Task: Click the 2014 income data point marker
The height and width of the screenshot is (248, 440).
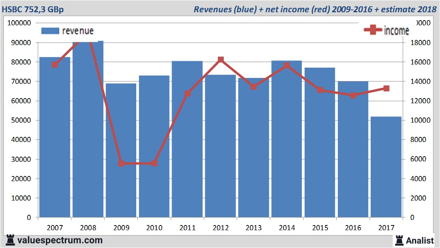Action: (x=287, y=66)
